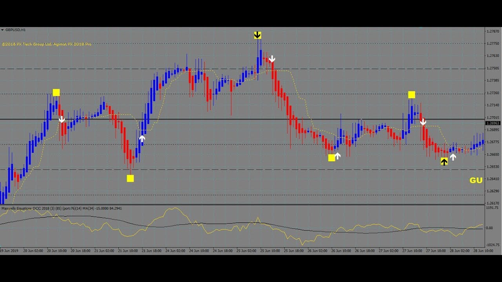Click time axis label 27 Jun 10:00
The height and width of the screenshot is (282, 502).
413,250
